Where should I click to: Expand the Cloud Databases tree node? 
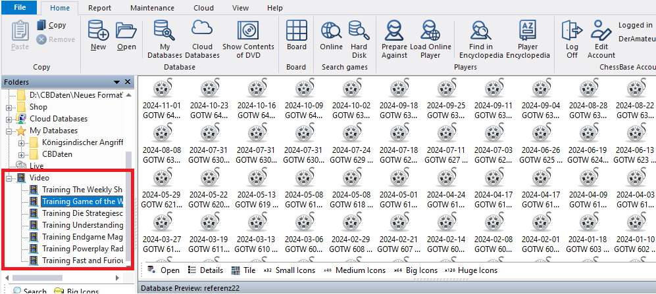click(9, 119)
